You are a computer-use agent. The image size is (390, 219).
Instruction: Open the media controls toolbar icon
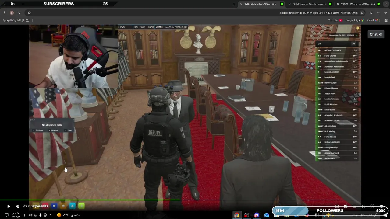[x=19, y=13]
